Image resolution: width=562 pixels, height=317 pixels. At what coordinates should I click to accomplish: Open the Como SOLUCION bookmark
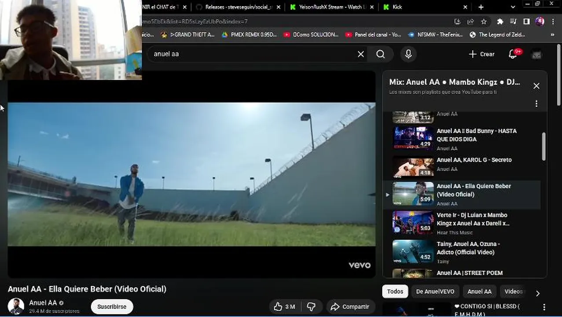click(x=311, y=34)
